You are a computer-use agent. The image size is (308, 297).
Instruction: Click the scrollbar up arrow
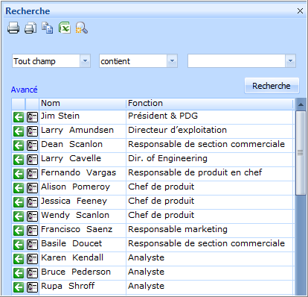301,104
